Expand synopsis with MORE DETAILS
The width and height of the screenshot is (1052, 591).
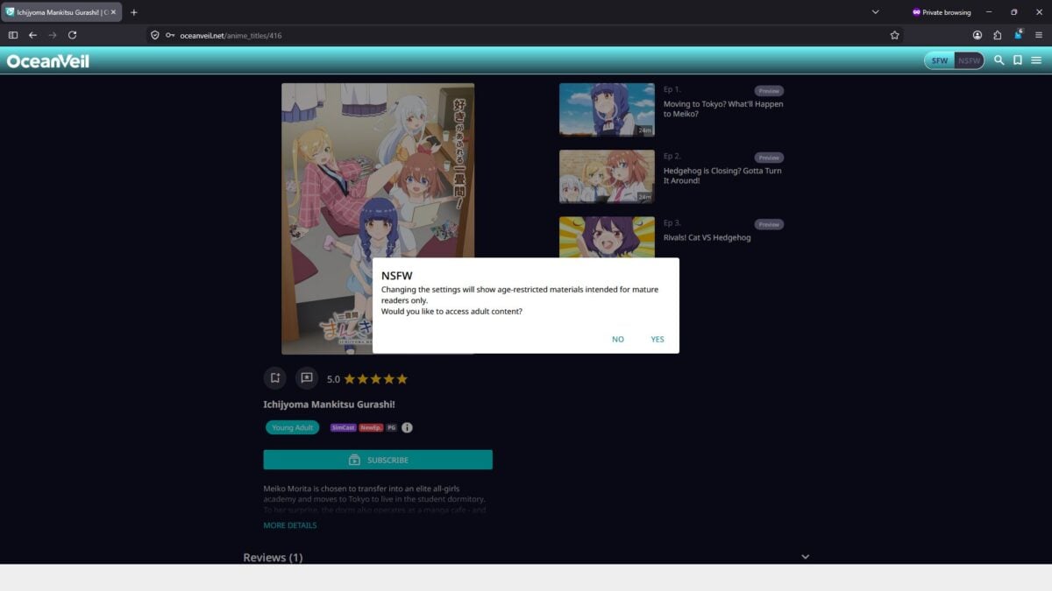tap(290, 525)
